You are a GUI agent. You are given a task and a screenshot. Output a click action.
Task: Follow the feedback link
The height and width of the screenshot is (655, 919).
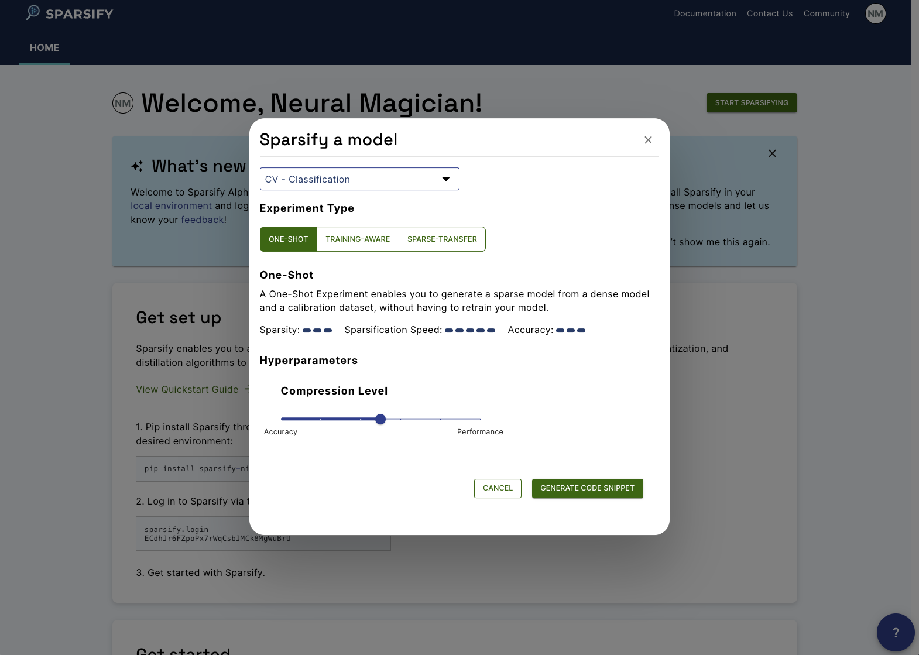click(x=202, y=220)
